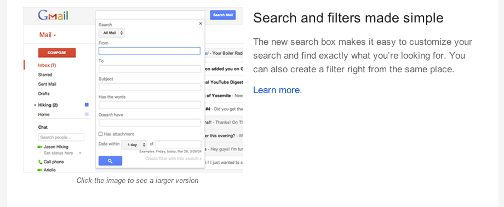This screenshot has width=504, height=207.
Task: Open the 'Thanks! On' email row
Action: pyautogui.click(x=224, y=122)
